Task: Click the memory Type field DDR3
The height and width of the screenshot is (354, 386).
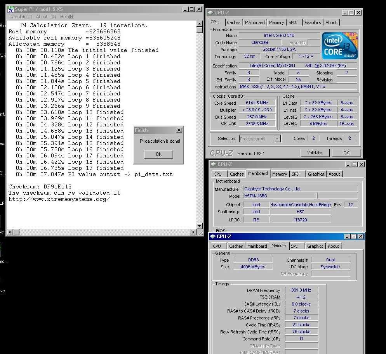Action: pos(253,260)
